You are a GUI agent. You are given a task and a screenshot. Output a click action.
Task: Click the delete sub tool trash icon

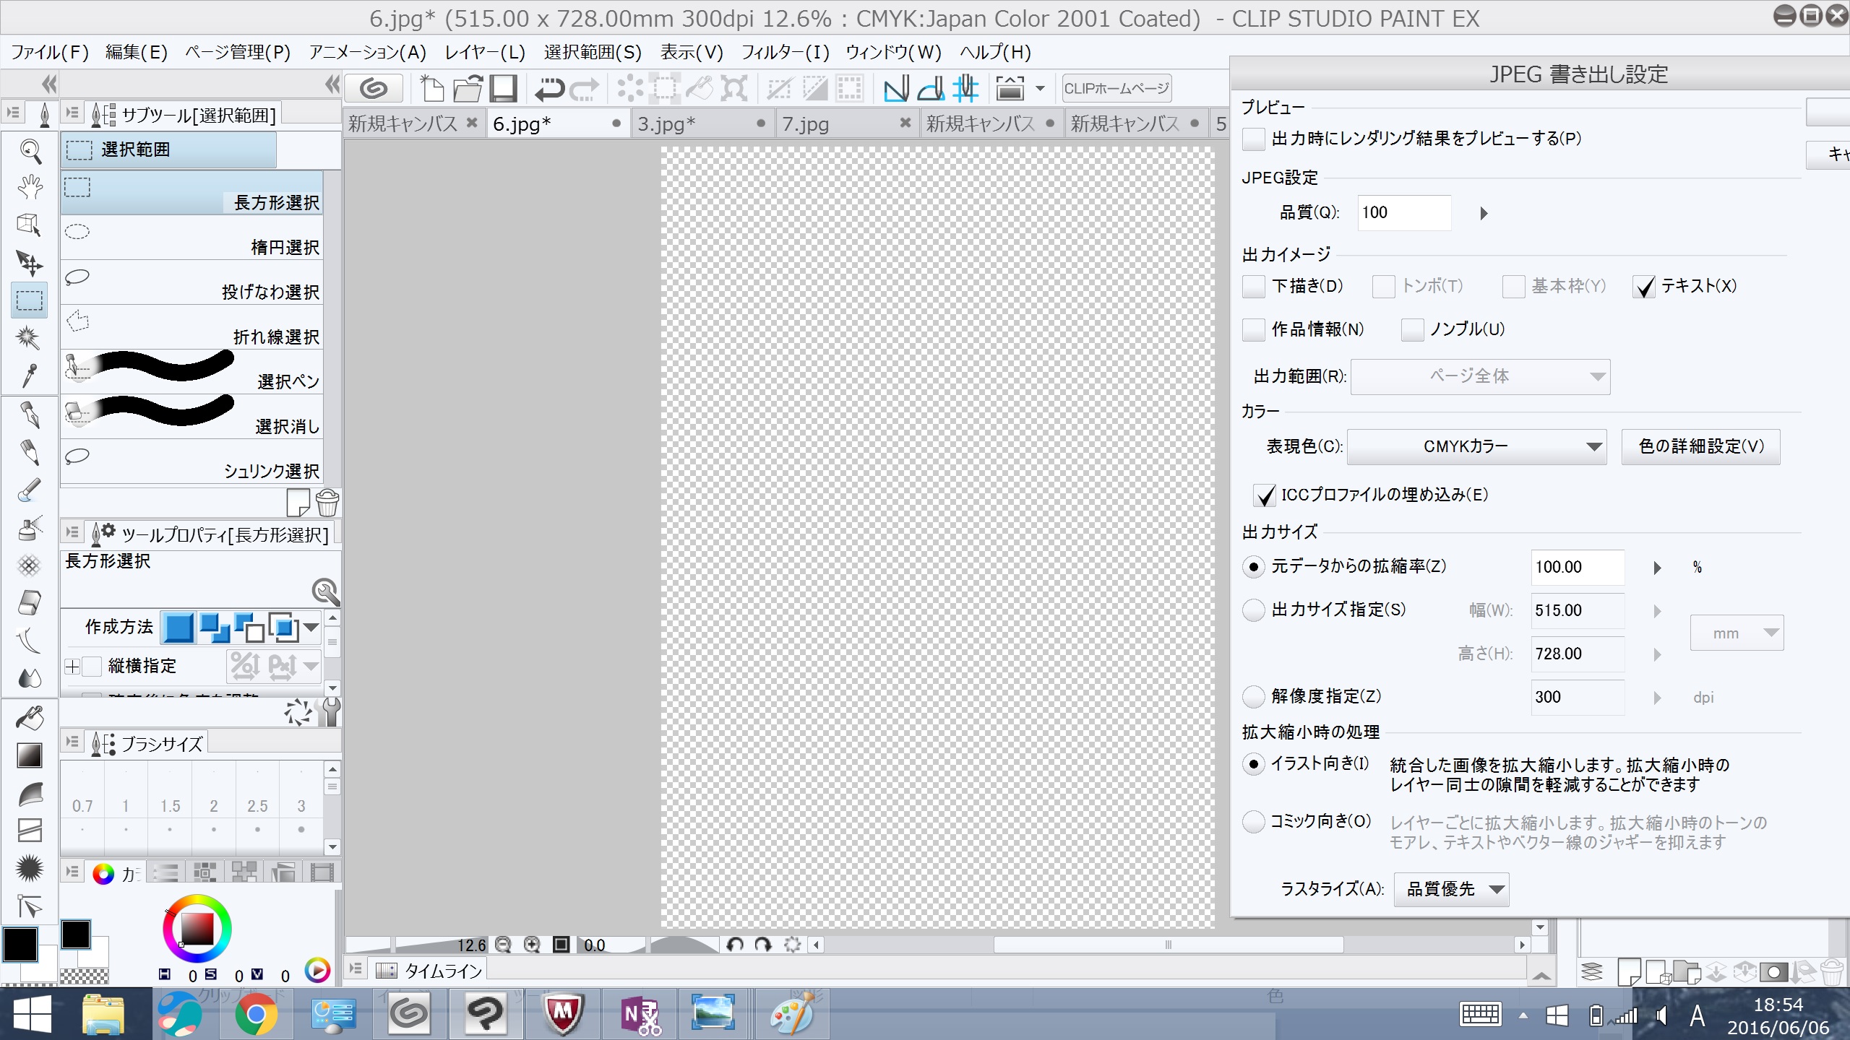[327, 503]
